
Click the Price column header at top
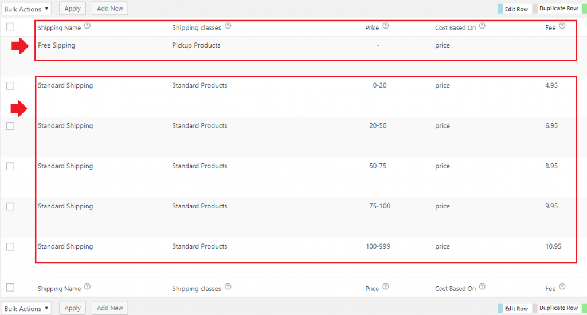[372, 27]
